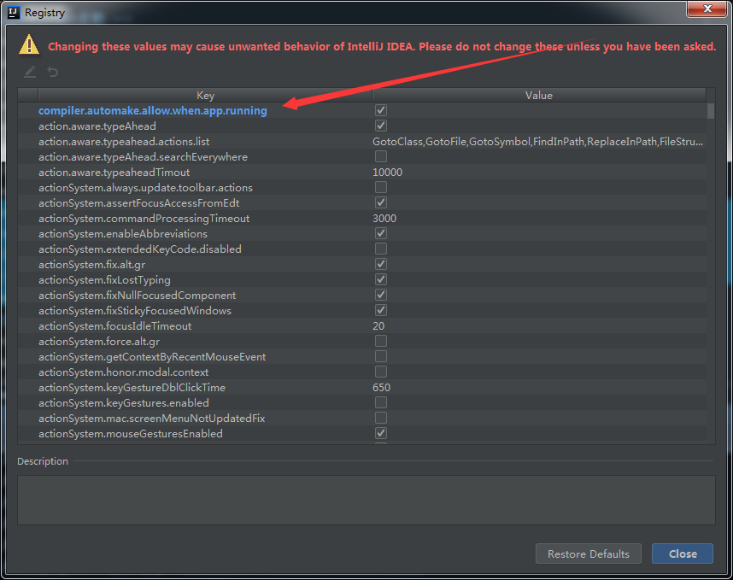Click the IntelliJ IDEA logo in the title bar
Image resolution: width=733 pixels, height=580 pixels.
pos(11,12)
